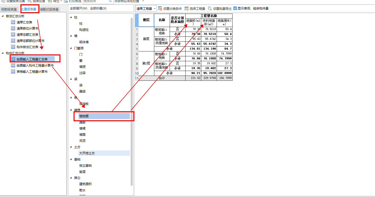Click the 地面周长(m) column header

point(225,22)
